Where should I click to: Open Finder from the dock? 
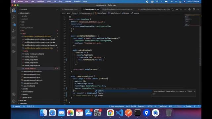43,113
